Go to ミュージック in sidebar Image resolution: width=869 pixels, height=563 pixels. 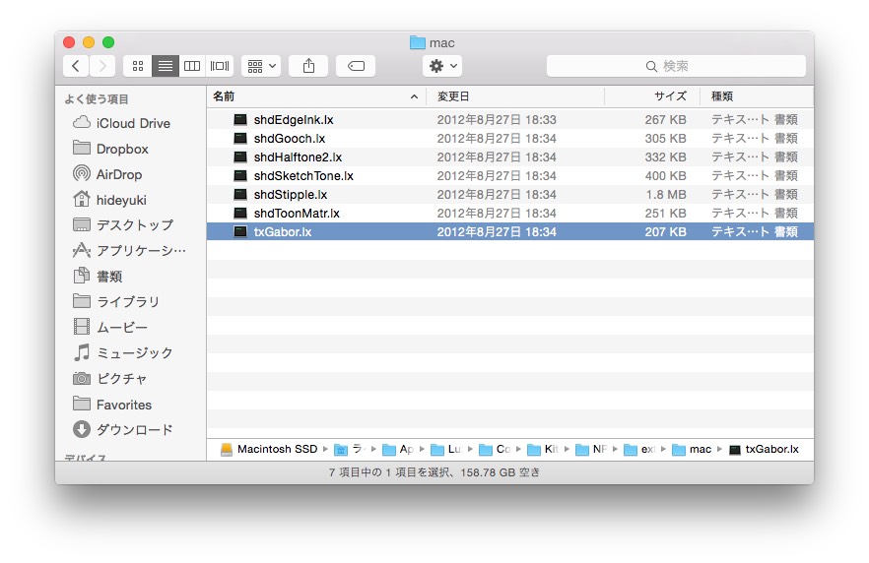click(x=134, y=352)
